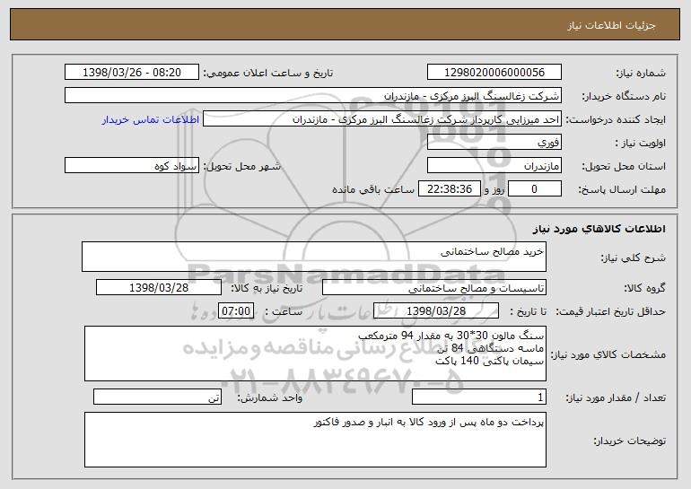Click the line سیمان پاکتی 140 پاکت
The height and width of the screenshot is (489, 691).
(489, 361)
